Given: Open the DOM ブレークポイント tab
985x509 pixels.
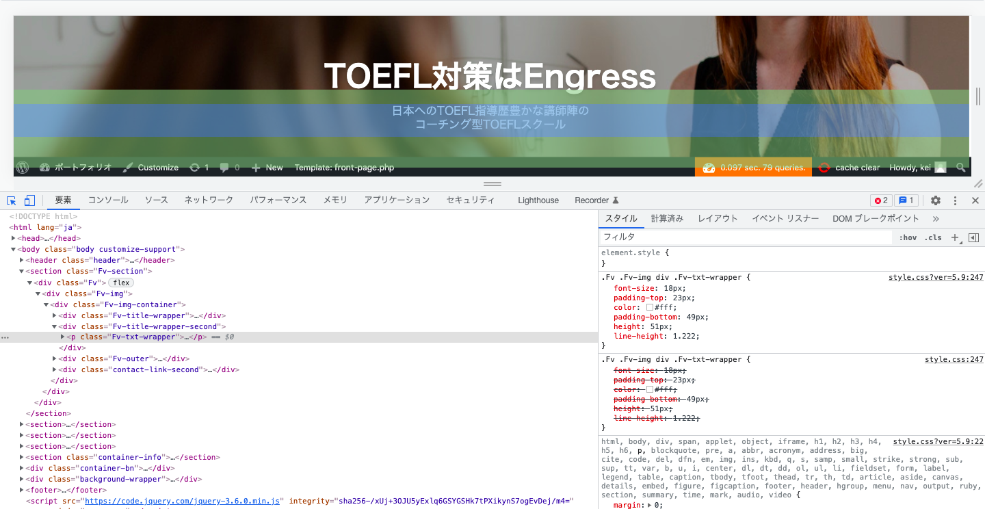Looking at the screenshot, I should 876,219.
